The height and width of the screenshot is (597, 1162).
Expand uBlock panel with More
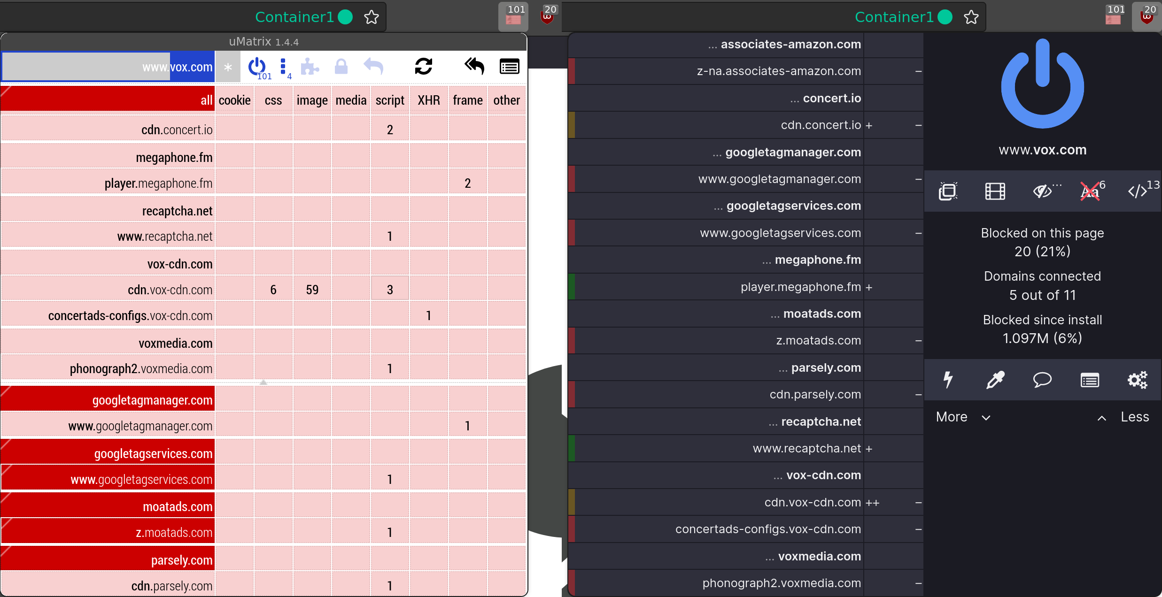click(x=963, y=417)
